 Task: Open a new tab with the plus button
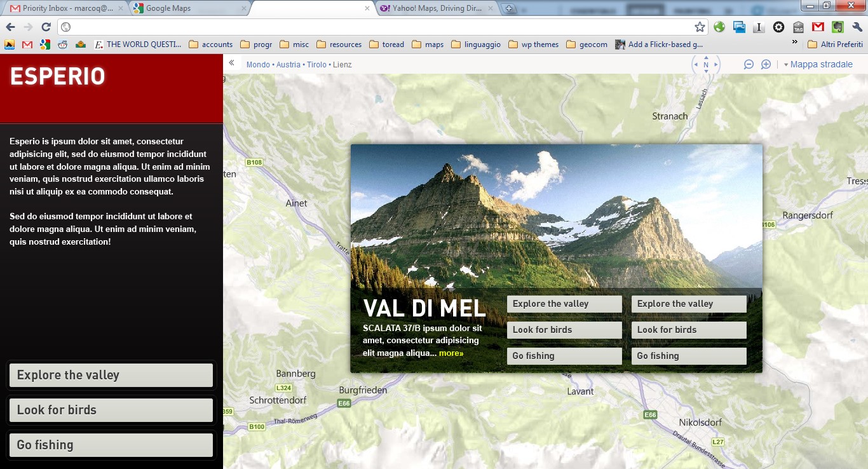coord(508,8)
